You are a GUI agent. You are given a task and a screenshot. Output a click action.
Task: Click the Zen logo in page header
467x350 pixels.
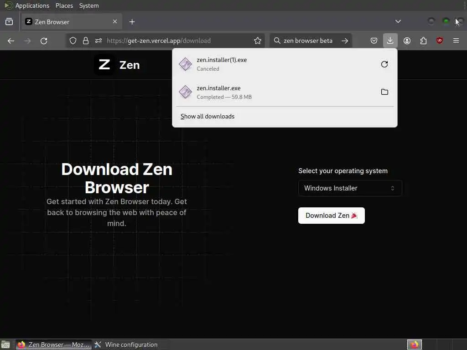coord(104,65)
